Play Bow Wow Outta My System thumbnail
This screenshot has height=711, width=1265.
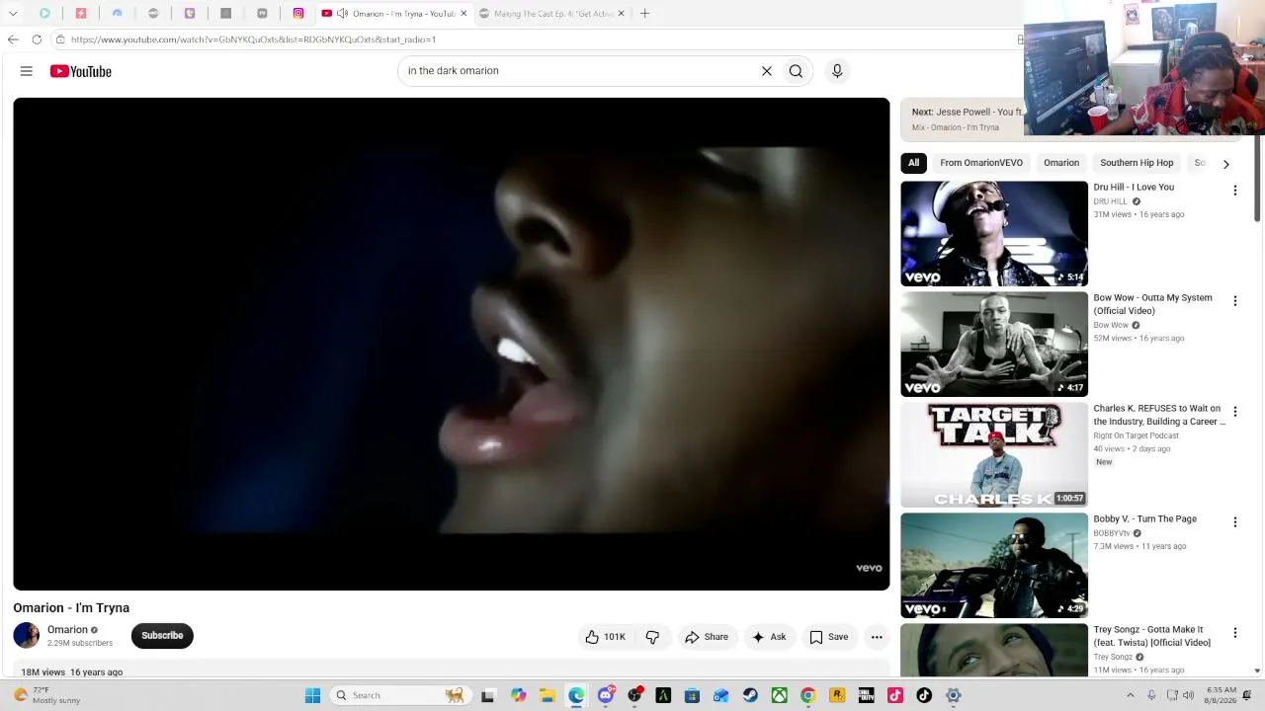994,345
